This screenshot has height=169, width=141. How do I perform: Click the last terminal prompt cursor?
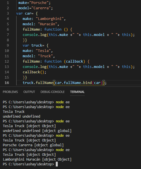click(57, 164)
